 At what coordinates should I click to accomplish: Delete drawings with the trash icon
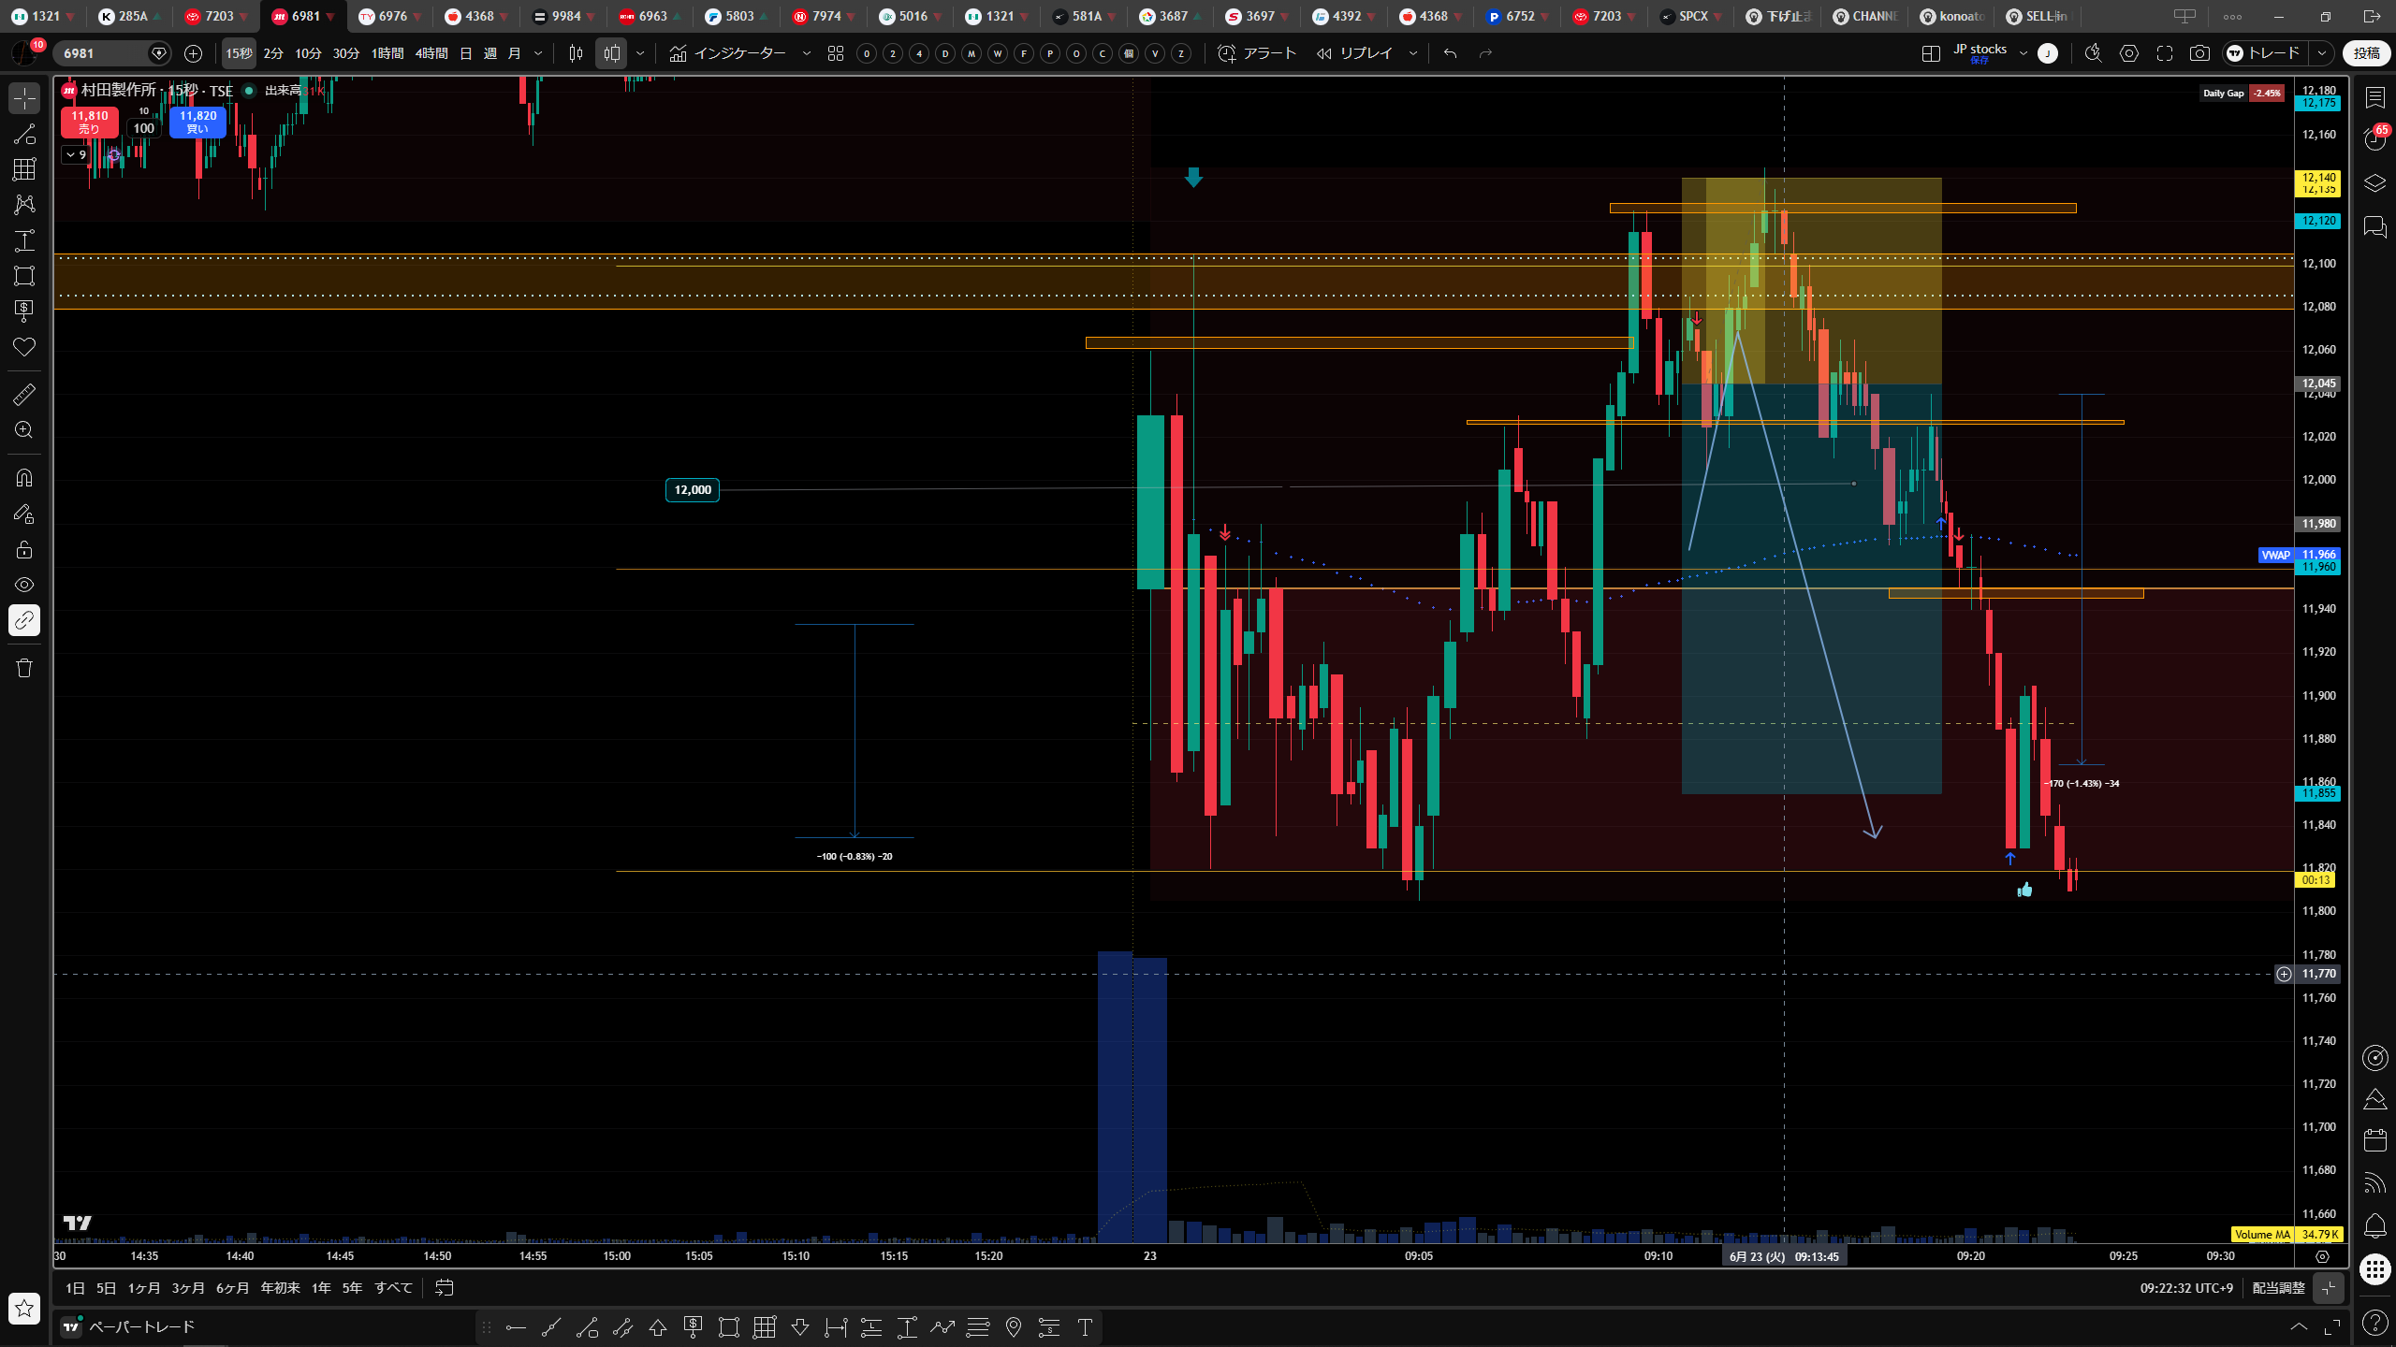pos(24,668)
